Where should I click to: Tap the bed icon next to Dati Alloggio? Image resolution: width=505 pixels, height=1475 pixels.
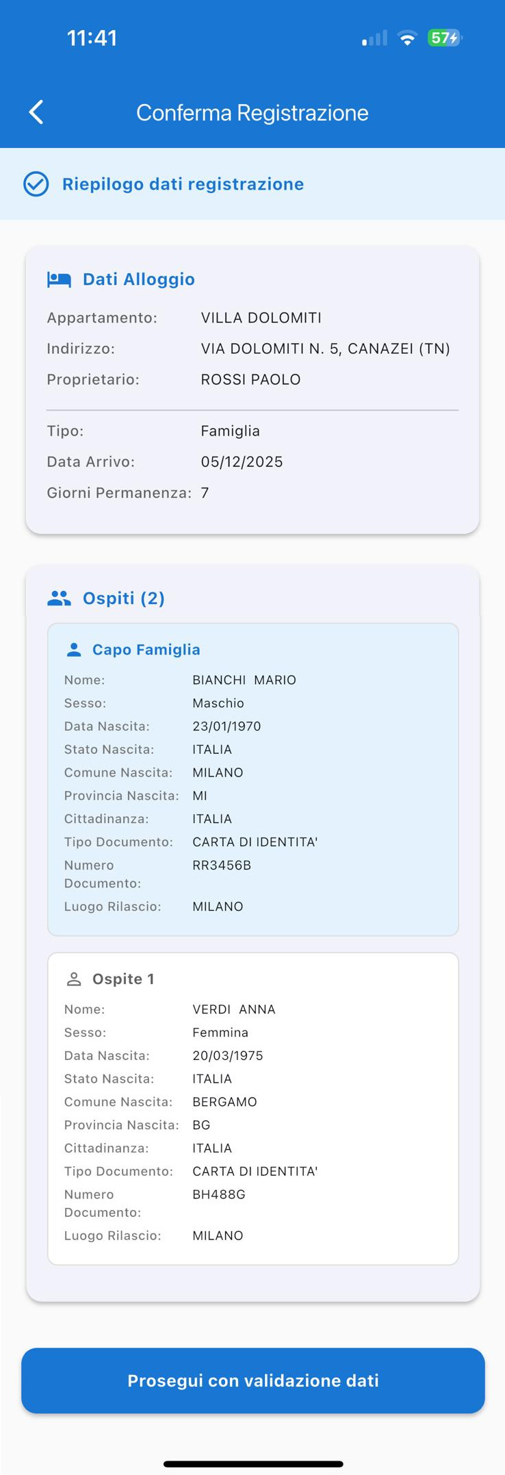coord(59,279)
